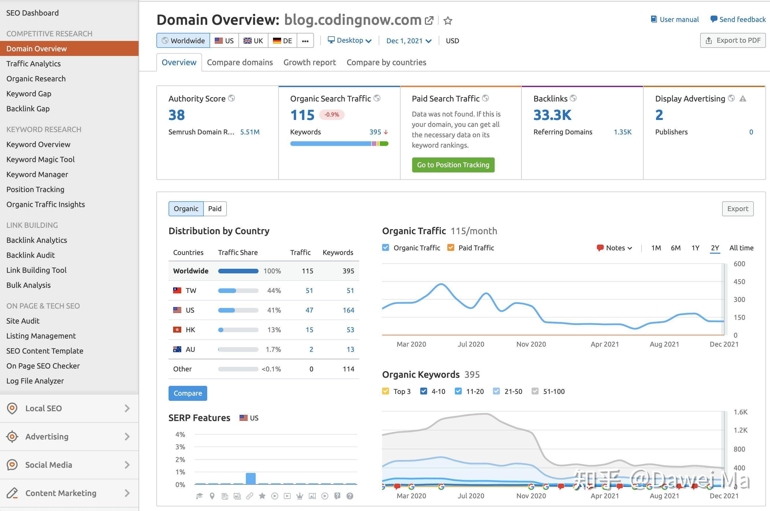
Task: Click the blue Compare button
Action: pos(188,393)
